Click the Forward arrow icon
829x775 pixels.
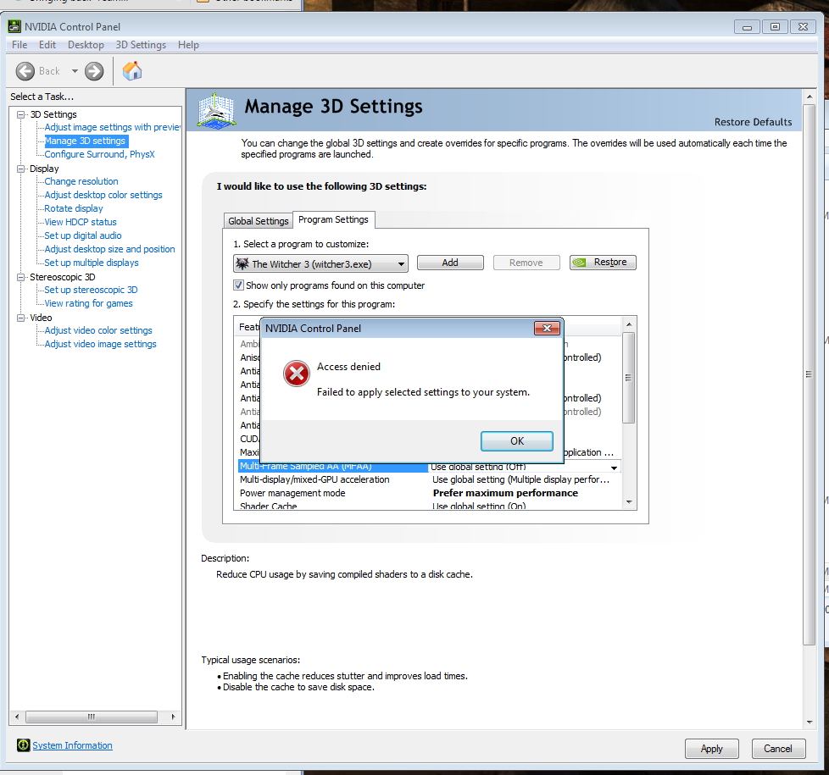94,71
